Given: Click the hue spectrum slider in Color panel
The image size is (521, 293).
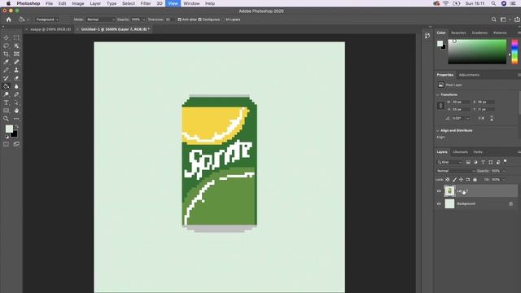Looking at the screenshot, I should 514,51.
